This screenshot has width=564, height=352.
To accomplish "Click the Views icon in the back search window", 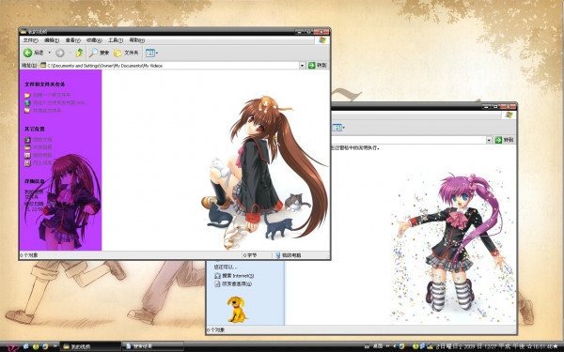I will (337, 128).
